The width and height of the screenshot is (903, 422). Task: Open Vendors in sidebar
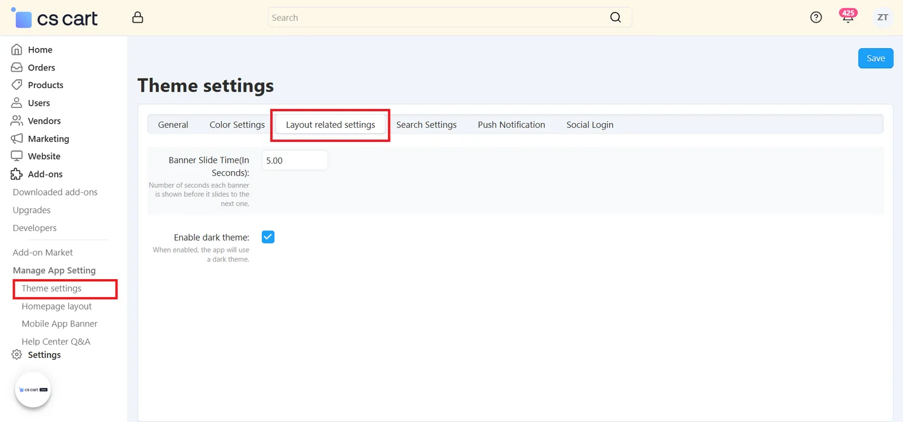click(45, 121)
